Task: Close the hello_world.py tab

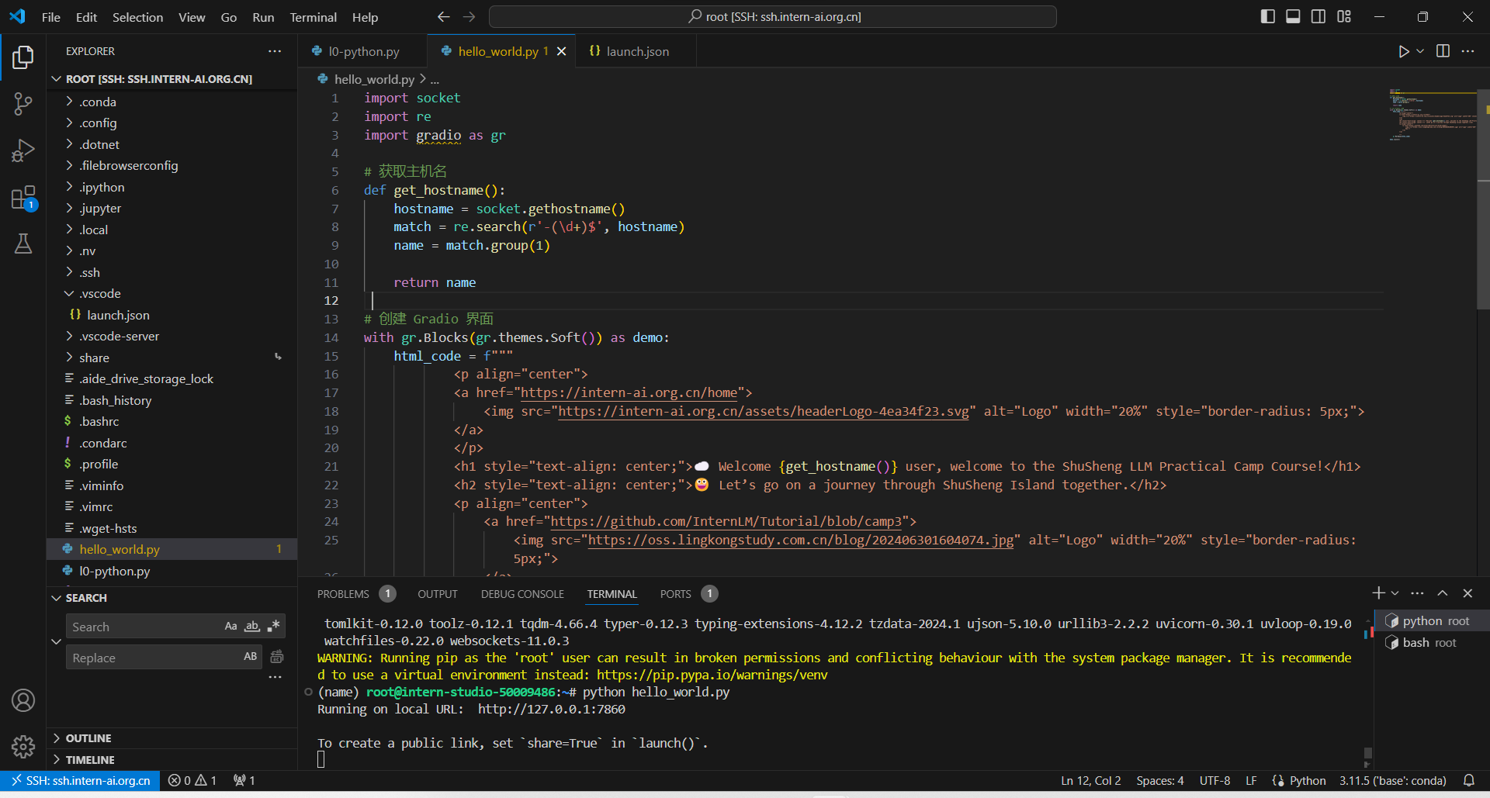Action: point(562,51)
